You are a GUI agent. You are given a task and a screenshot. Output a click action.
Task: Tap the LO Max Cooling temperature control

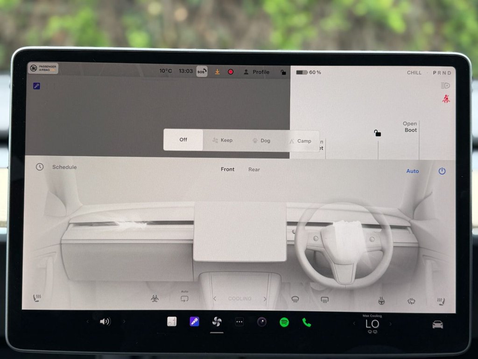tap(373, 323)
